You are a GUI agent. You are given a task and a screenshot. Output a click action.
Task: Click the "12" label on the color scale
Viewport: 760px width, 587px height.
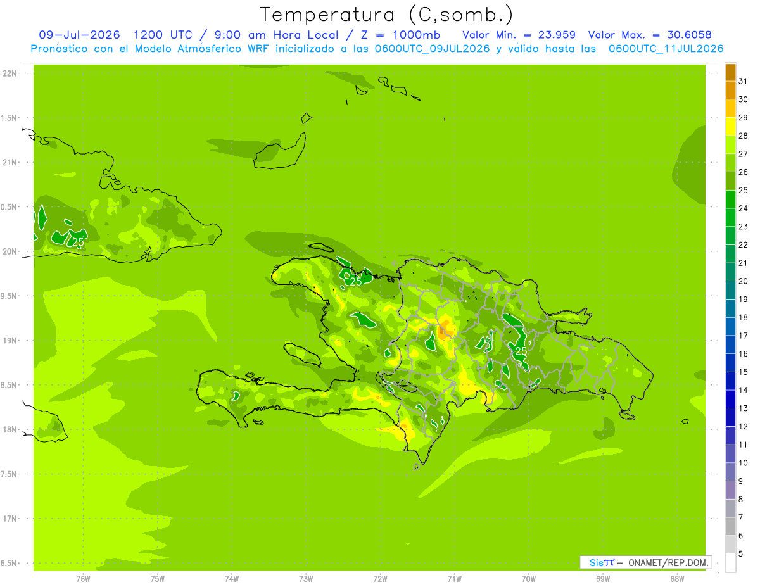[x=743, y=427]
